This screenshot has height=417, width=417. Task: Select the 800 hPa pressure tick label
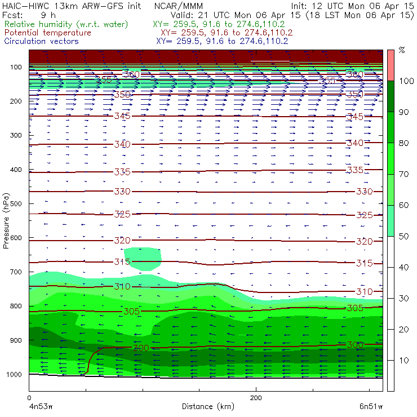16,306
